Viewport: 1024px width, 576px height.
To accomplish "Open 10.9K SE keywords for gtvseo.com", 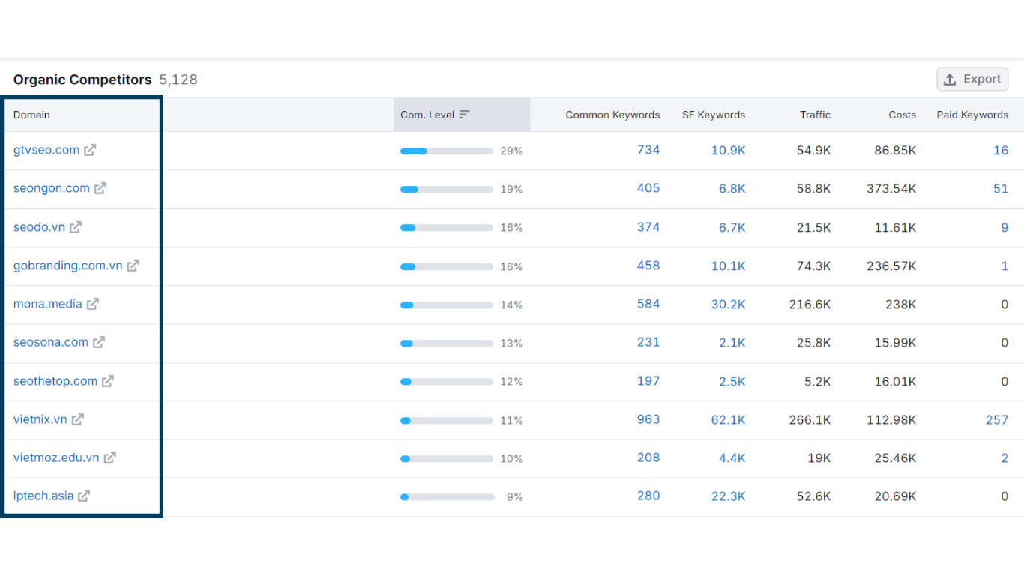I will coord(729,150).
